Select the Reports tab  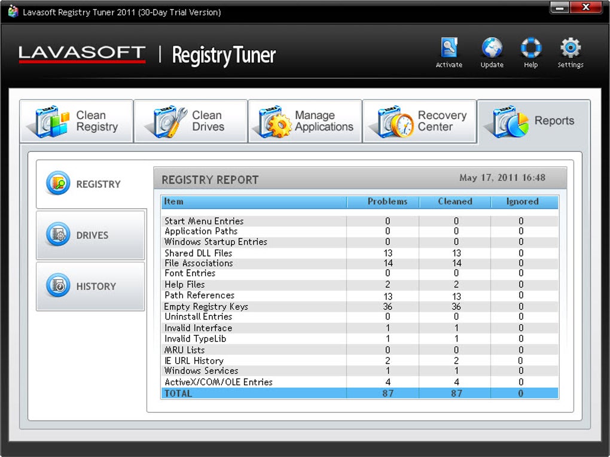(533, 122)
